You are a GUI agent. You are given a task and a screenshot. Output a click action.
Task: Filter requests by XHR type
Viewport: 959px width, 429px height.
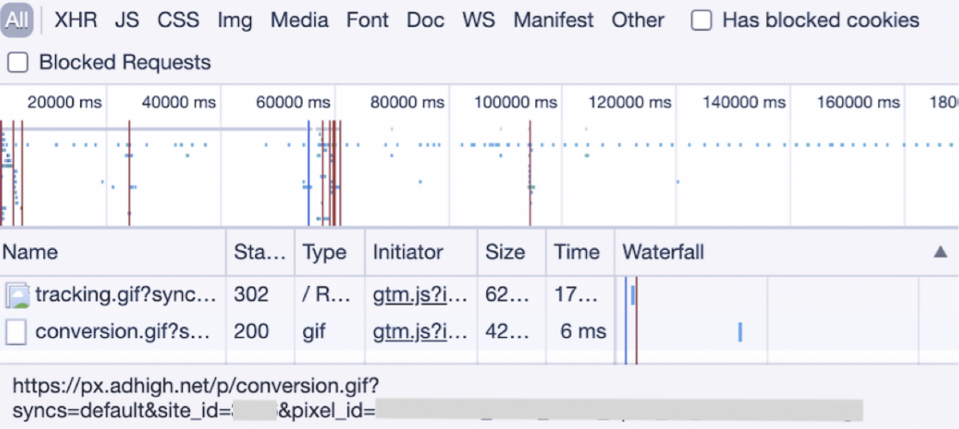coord(76,21)
